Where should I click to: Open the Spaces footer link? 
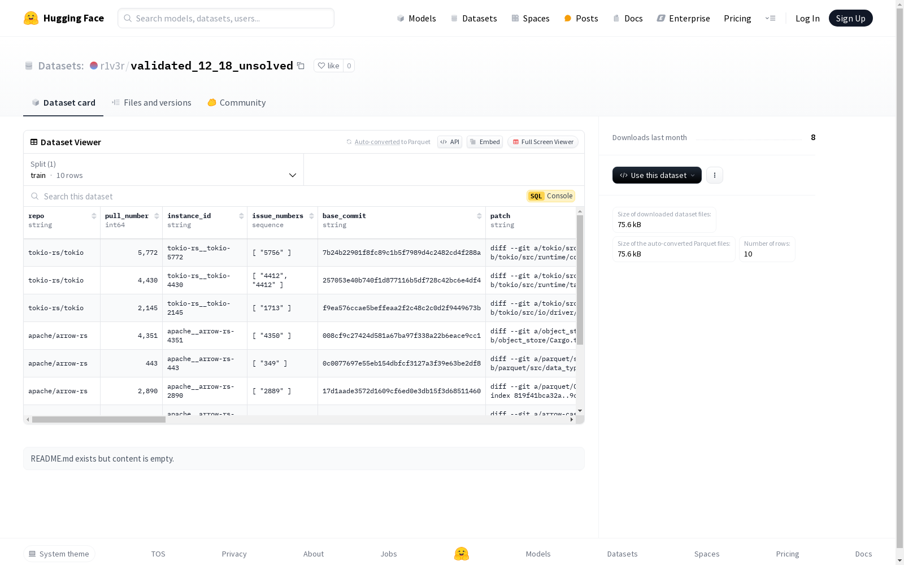[x=707, y=554]
